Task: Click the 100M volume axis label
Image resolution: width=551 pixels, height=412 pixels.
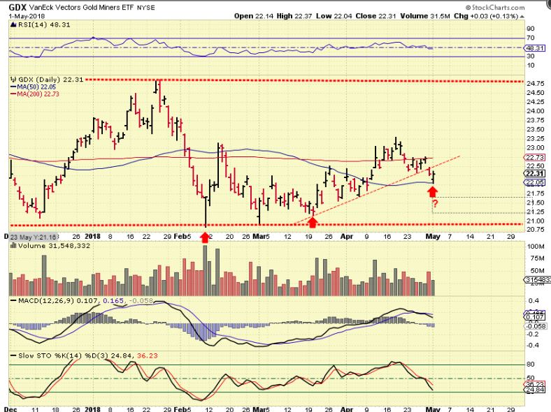Action: click(536, 247)
